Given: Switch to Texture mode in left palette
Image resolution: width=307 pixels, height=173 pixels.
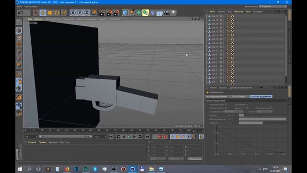Looking at the screenshot, I should pos(19,37).
